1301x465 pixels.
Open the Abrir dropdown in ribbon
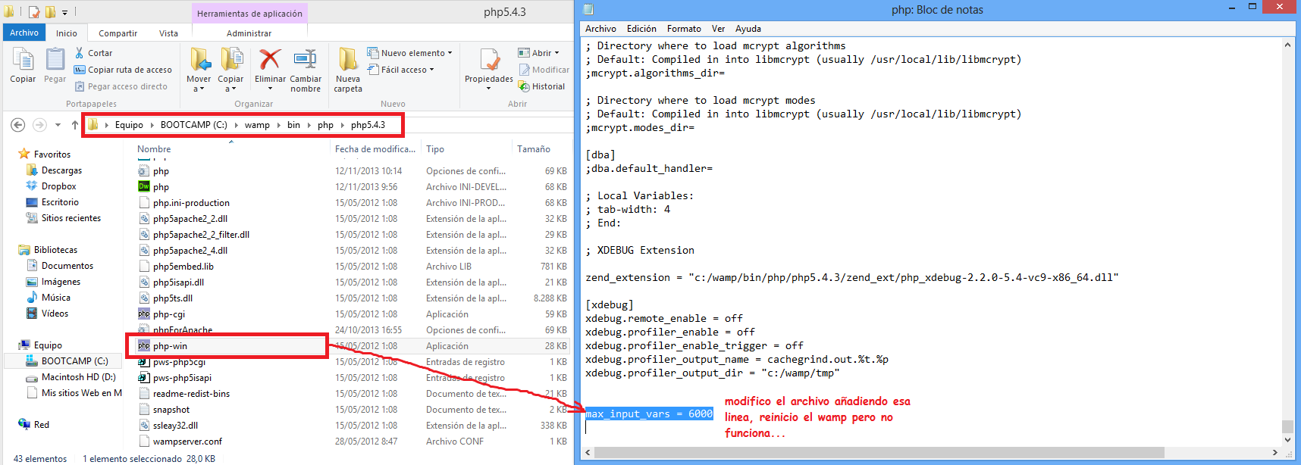(x=539, y=53)
